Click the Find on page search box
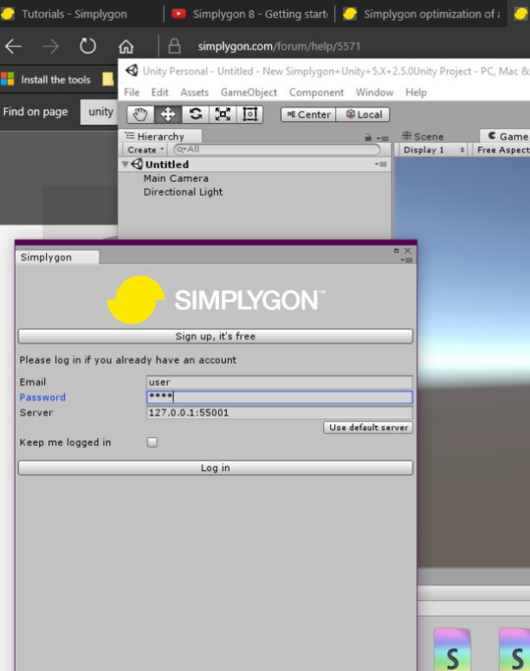This screenshot has height=671, width=530. 100,112
